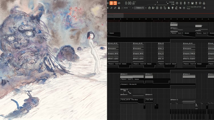
Task: Click the arrow right of Pattern 15
Action: tap(146, 8)
